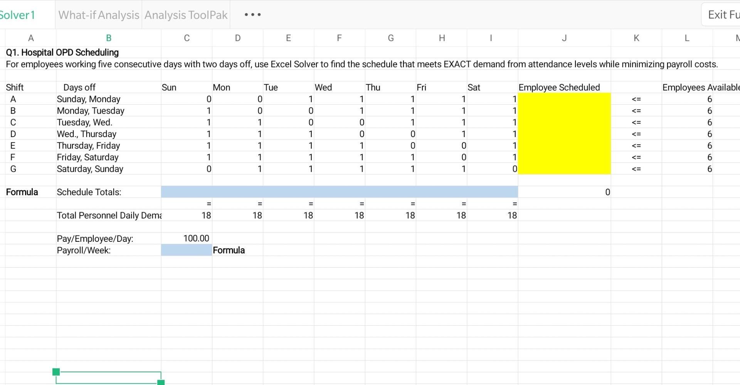This screenshot has height=385, width=740.
Task: Select the Total Personnel Daily Demand label
Action: point(109,215)
